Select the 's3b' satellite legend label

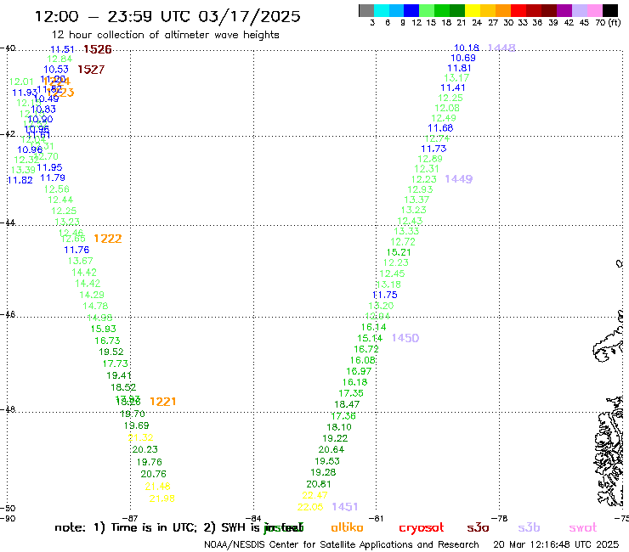(529, 527)
